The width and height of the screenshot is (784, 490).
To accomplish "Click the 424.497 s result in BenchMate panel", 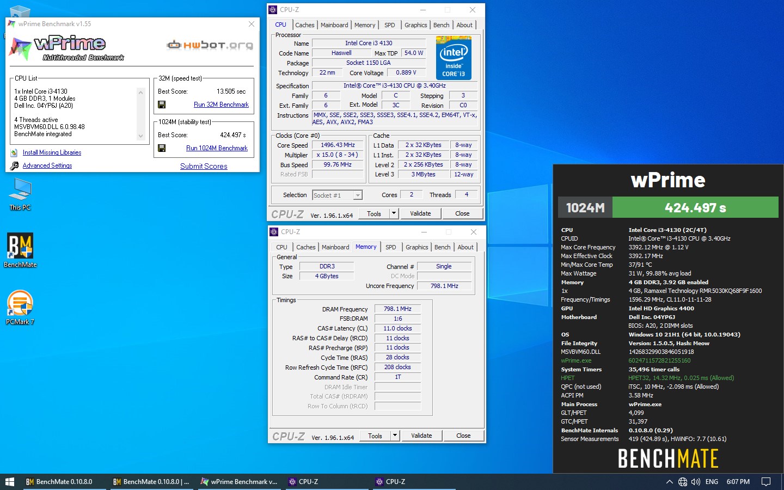I will (x=695, y=207).
